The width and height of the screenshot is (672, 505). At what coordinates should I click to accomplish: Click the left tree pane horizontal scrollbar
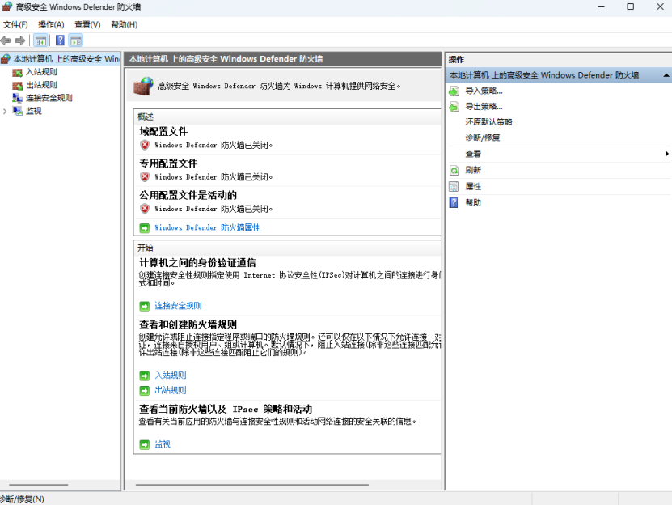[39, 485]
